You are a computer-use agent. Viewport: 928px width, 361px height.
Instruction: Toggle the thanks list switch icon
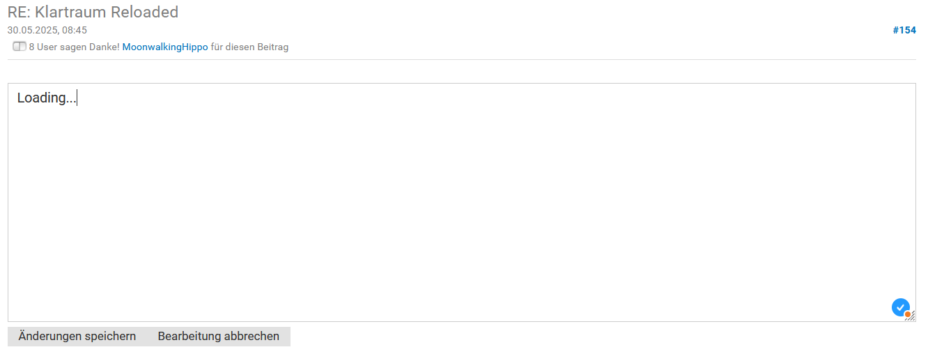20,47
